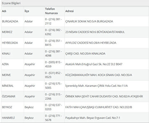This screenshot has height=123, width=149.
Task: Click Adalar district in KINALI row
Action: (28, 54)
